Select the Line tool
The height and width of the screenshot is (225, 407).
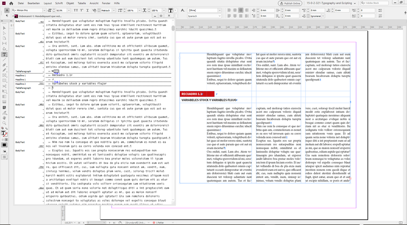(x=4, y=59)
